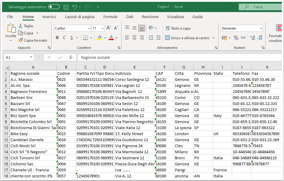284x181 pixels.
Task: Click the Cerca search box
Action: click(260, 7)
